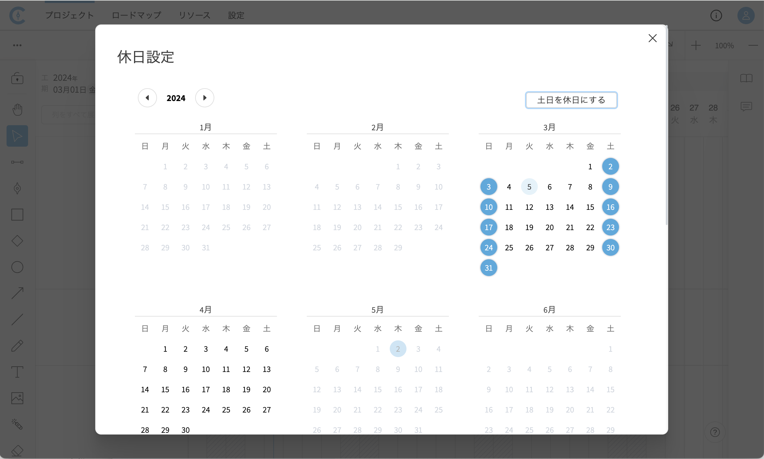Image resolution: width=764 pixels, height=459 pixels.
Task: Select the hand pan tool
Action: click(17, 109)
